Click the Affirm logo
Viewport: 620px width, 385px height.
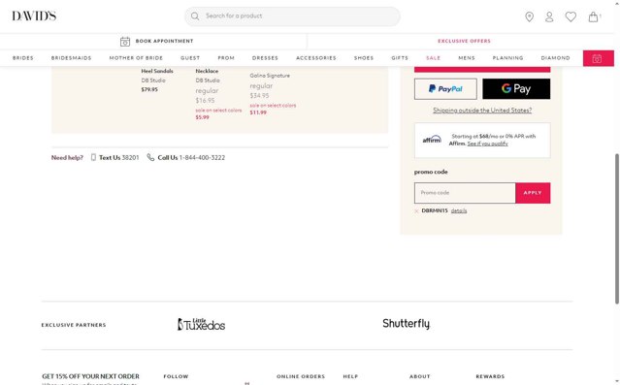click(432, 139)
